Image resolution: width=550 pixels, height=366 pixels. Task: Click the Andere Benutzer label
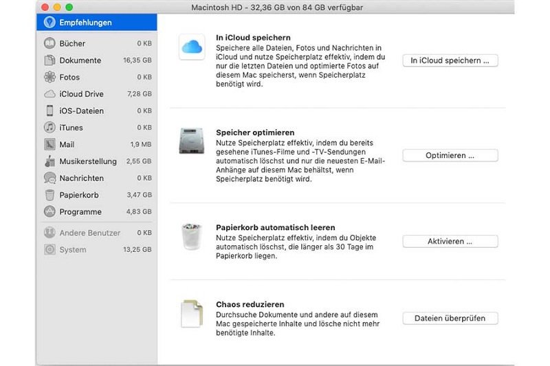[x=90, y=233]
